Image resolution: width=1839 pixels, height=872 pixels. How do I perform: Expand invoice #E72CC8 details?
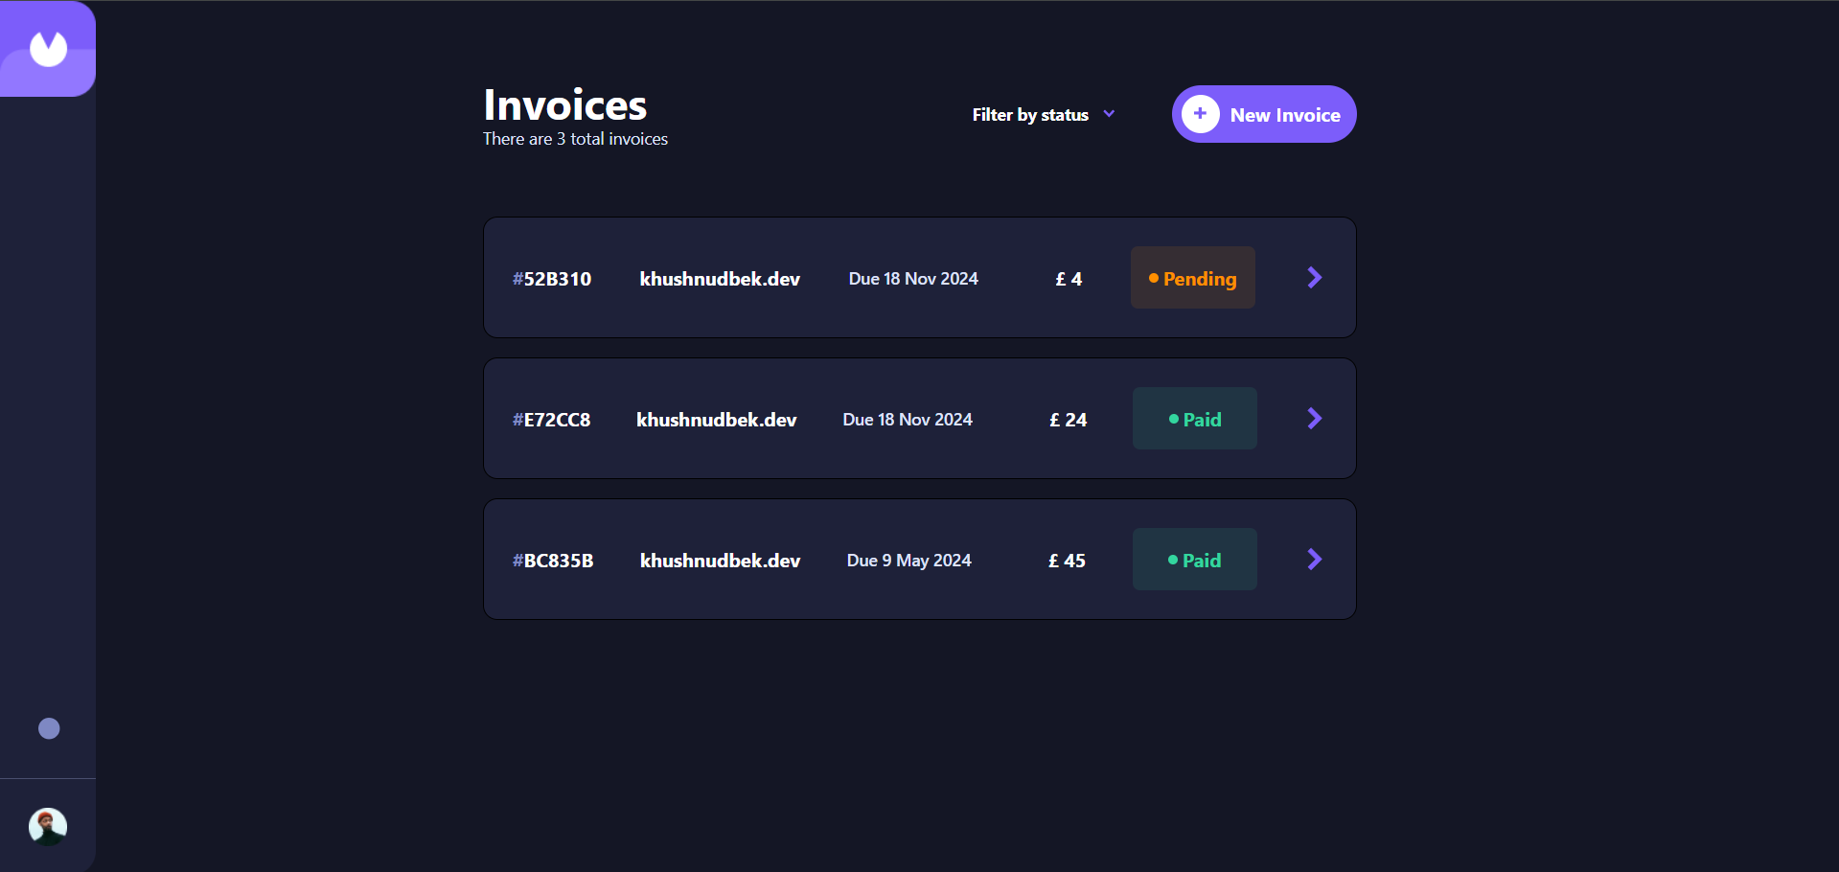tap(919, 418)
